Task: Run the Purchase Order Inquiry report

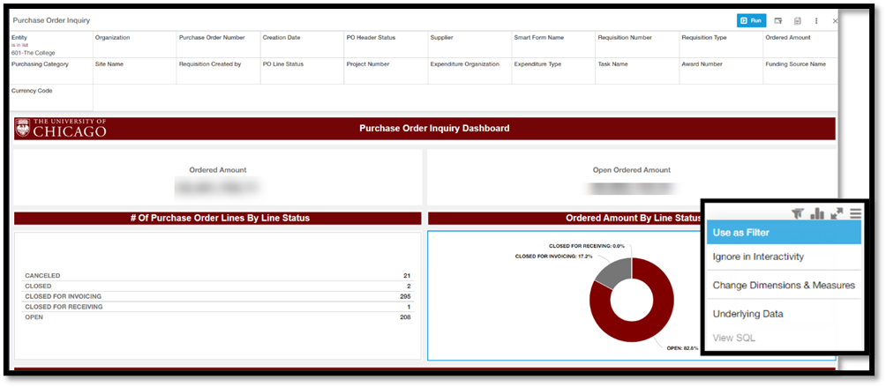Action: click(751, 20)
